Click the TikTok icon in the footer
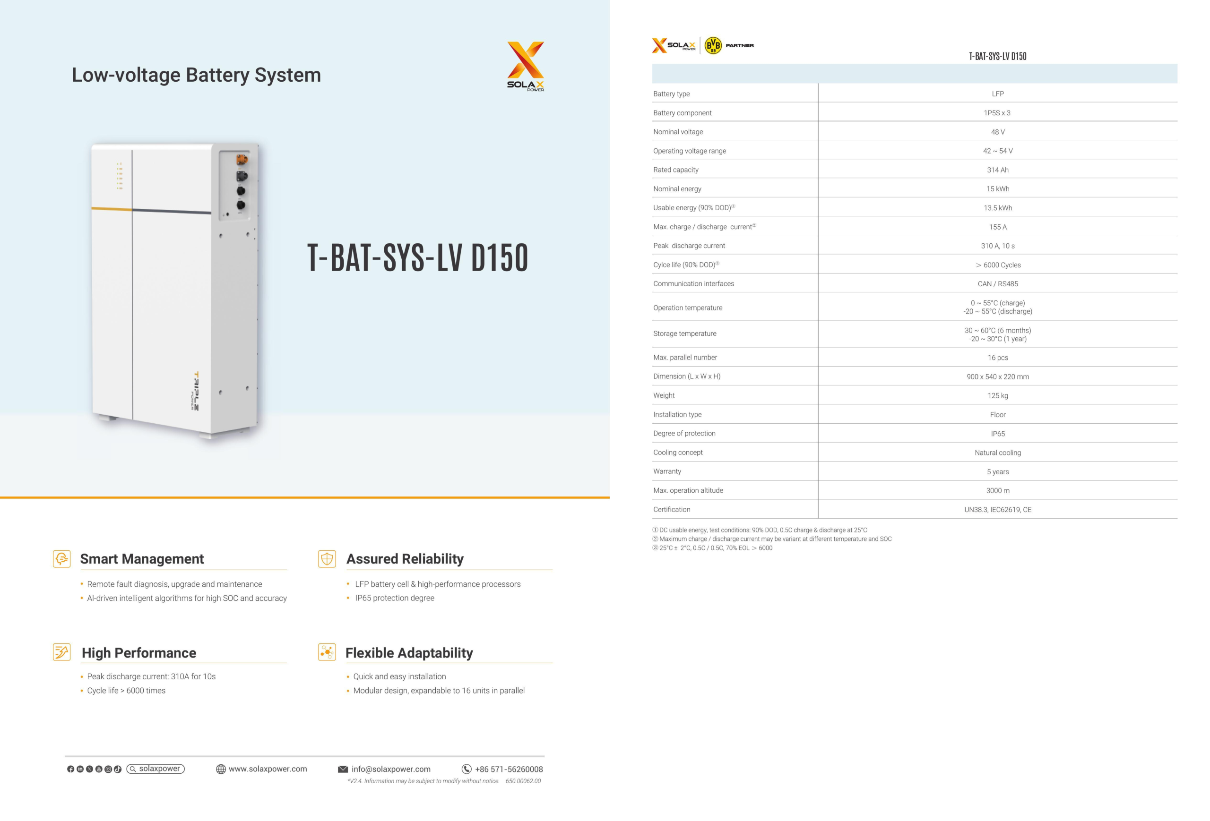This screenshot has width=1210, height=821. [x=118, y=769]
